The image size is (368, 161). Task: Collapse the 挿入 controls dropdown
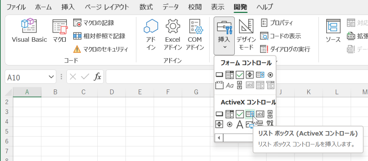pos(224,35)
